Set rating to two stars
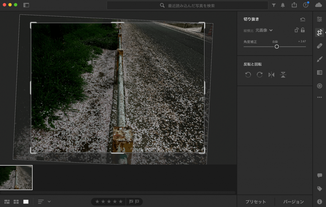This screenshot has height=207, width=326. pyautogui.click(x=103, y=201)
